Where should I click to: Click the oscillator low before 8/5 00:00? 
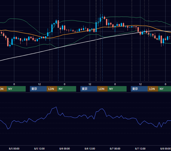[8, 129]
